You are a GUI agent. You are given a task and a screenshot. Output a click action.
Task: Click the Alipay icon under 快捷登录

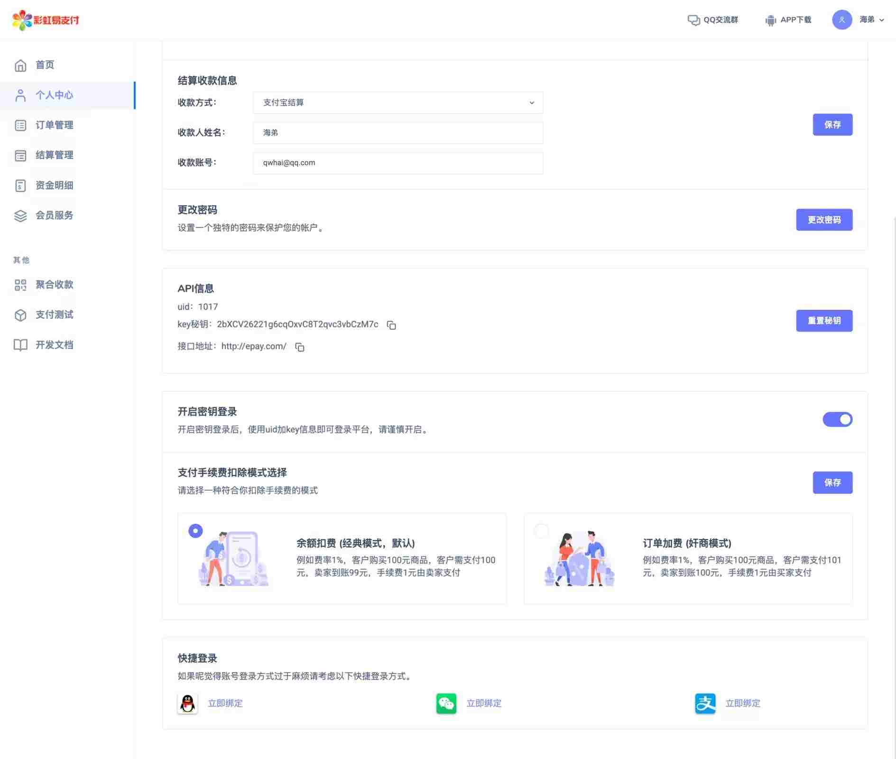(x=705, y=703)
